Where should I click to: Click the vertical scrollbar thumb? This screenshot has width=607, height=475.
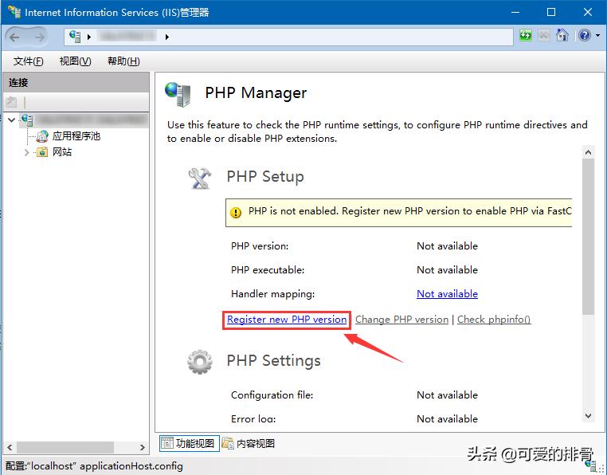click(x=588, y=237)
